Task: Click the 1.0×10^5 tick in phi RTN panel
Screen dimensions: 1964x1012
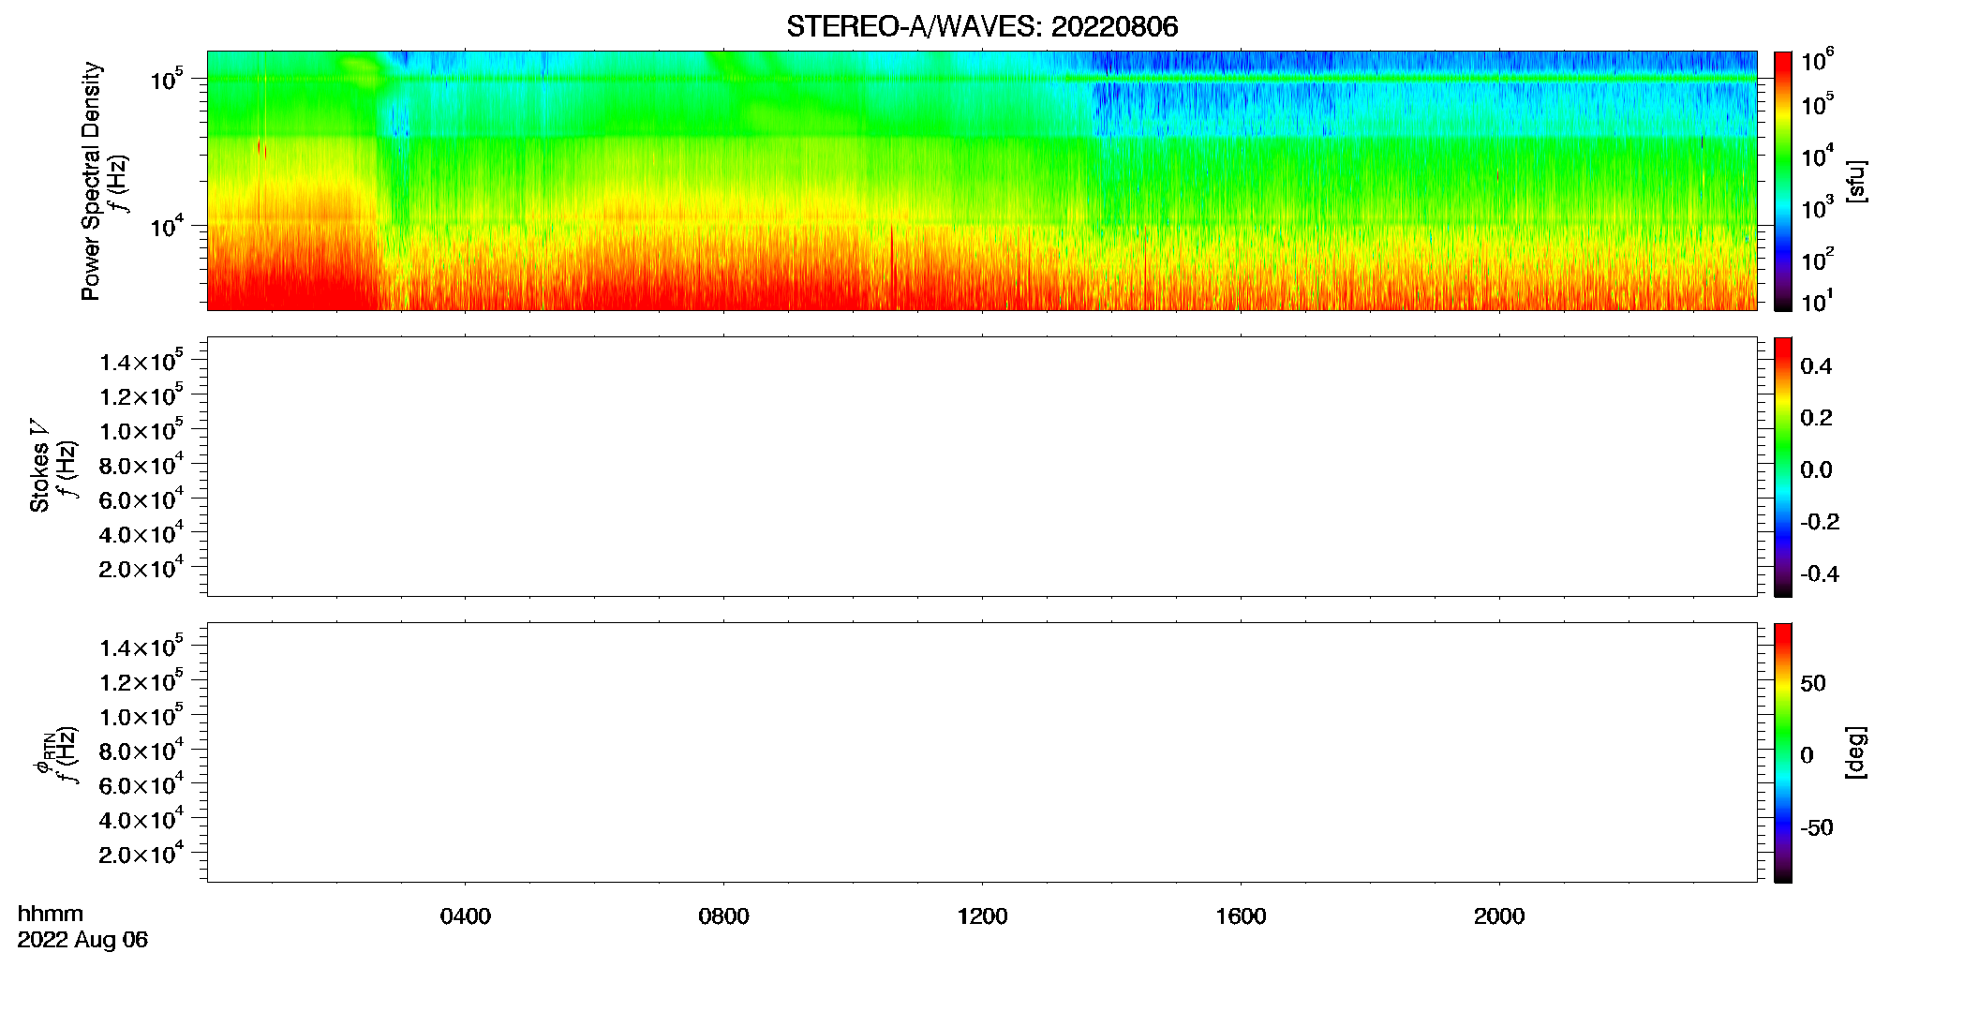Action: click(x=141, y=715)
